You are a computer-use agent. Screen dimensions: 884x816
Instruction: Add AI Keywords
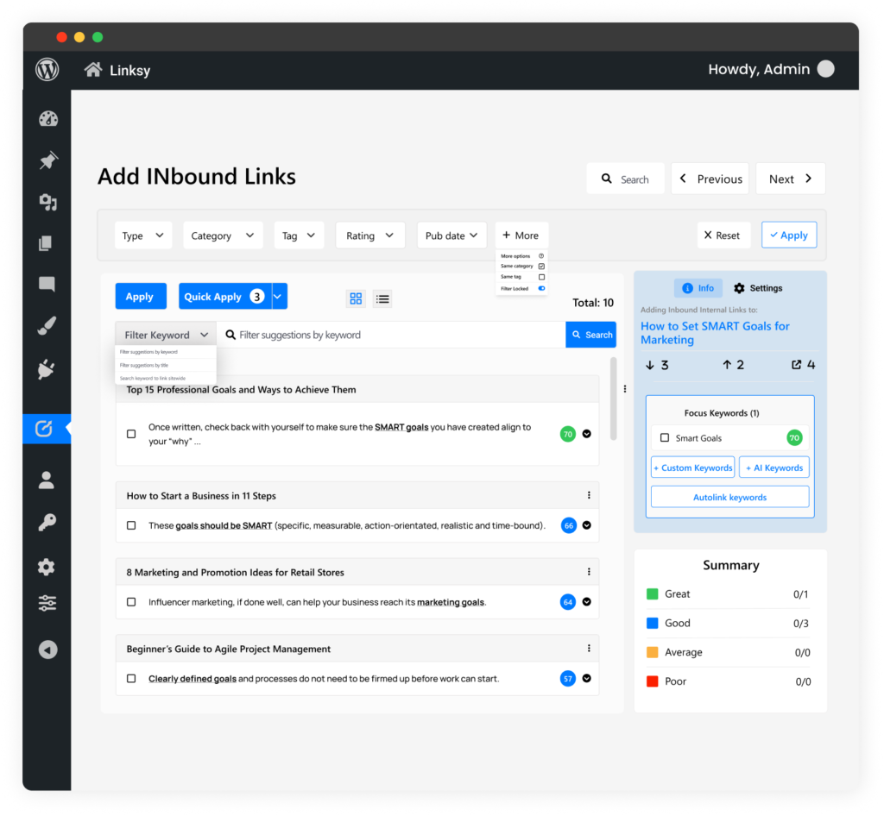[774, 468]
